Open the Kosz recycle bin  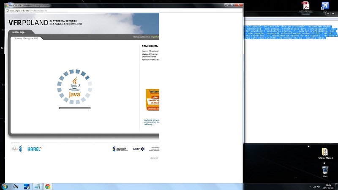(x=325, y=171)
